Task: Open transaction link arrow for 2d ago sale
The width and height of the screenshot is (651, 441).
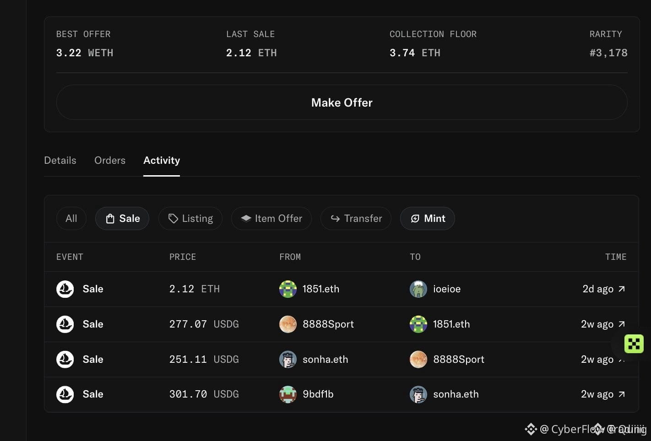Action: click(x=622, y=289)
